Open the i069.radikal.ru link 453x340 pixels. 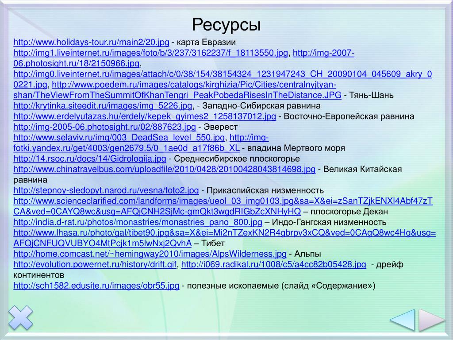273,265
